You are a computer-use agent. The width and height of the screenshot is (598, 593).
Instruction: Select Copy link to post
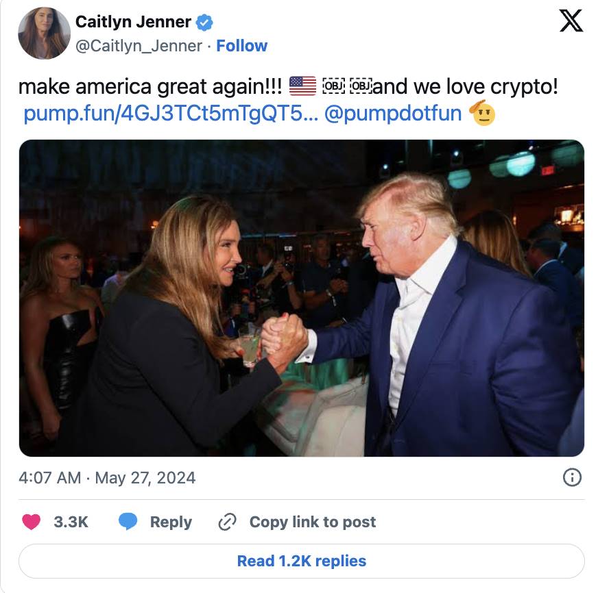[x=313, y=522]
